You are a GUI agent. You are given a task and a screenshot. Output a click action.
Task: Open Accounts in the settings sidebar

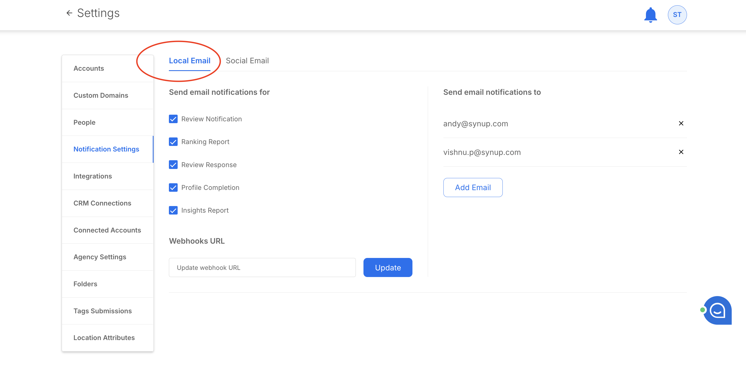point(89,68)
